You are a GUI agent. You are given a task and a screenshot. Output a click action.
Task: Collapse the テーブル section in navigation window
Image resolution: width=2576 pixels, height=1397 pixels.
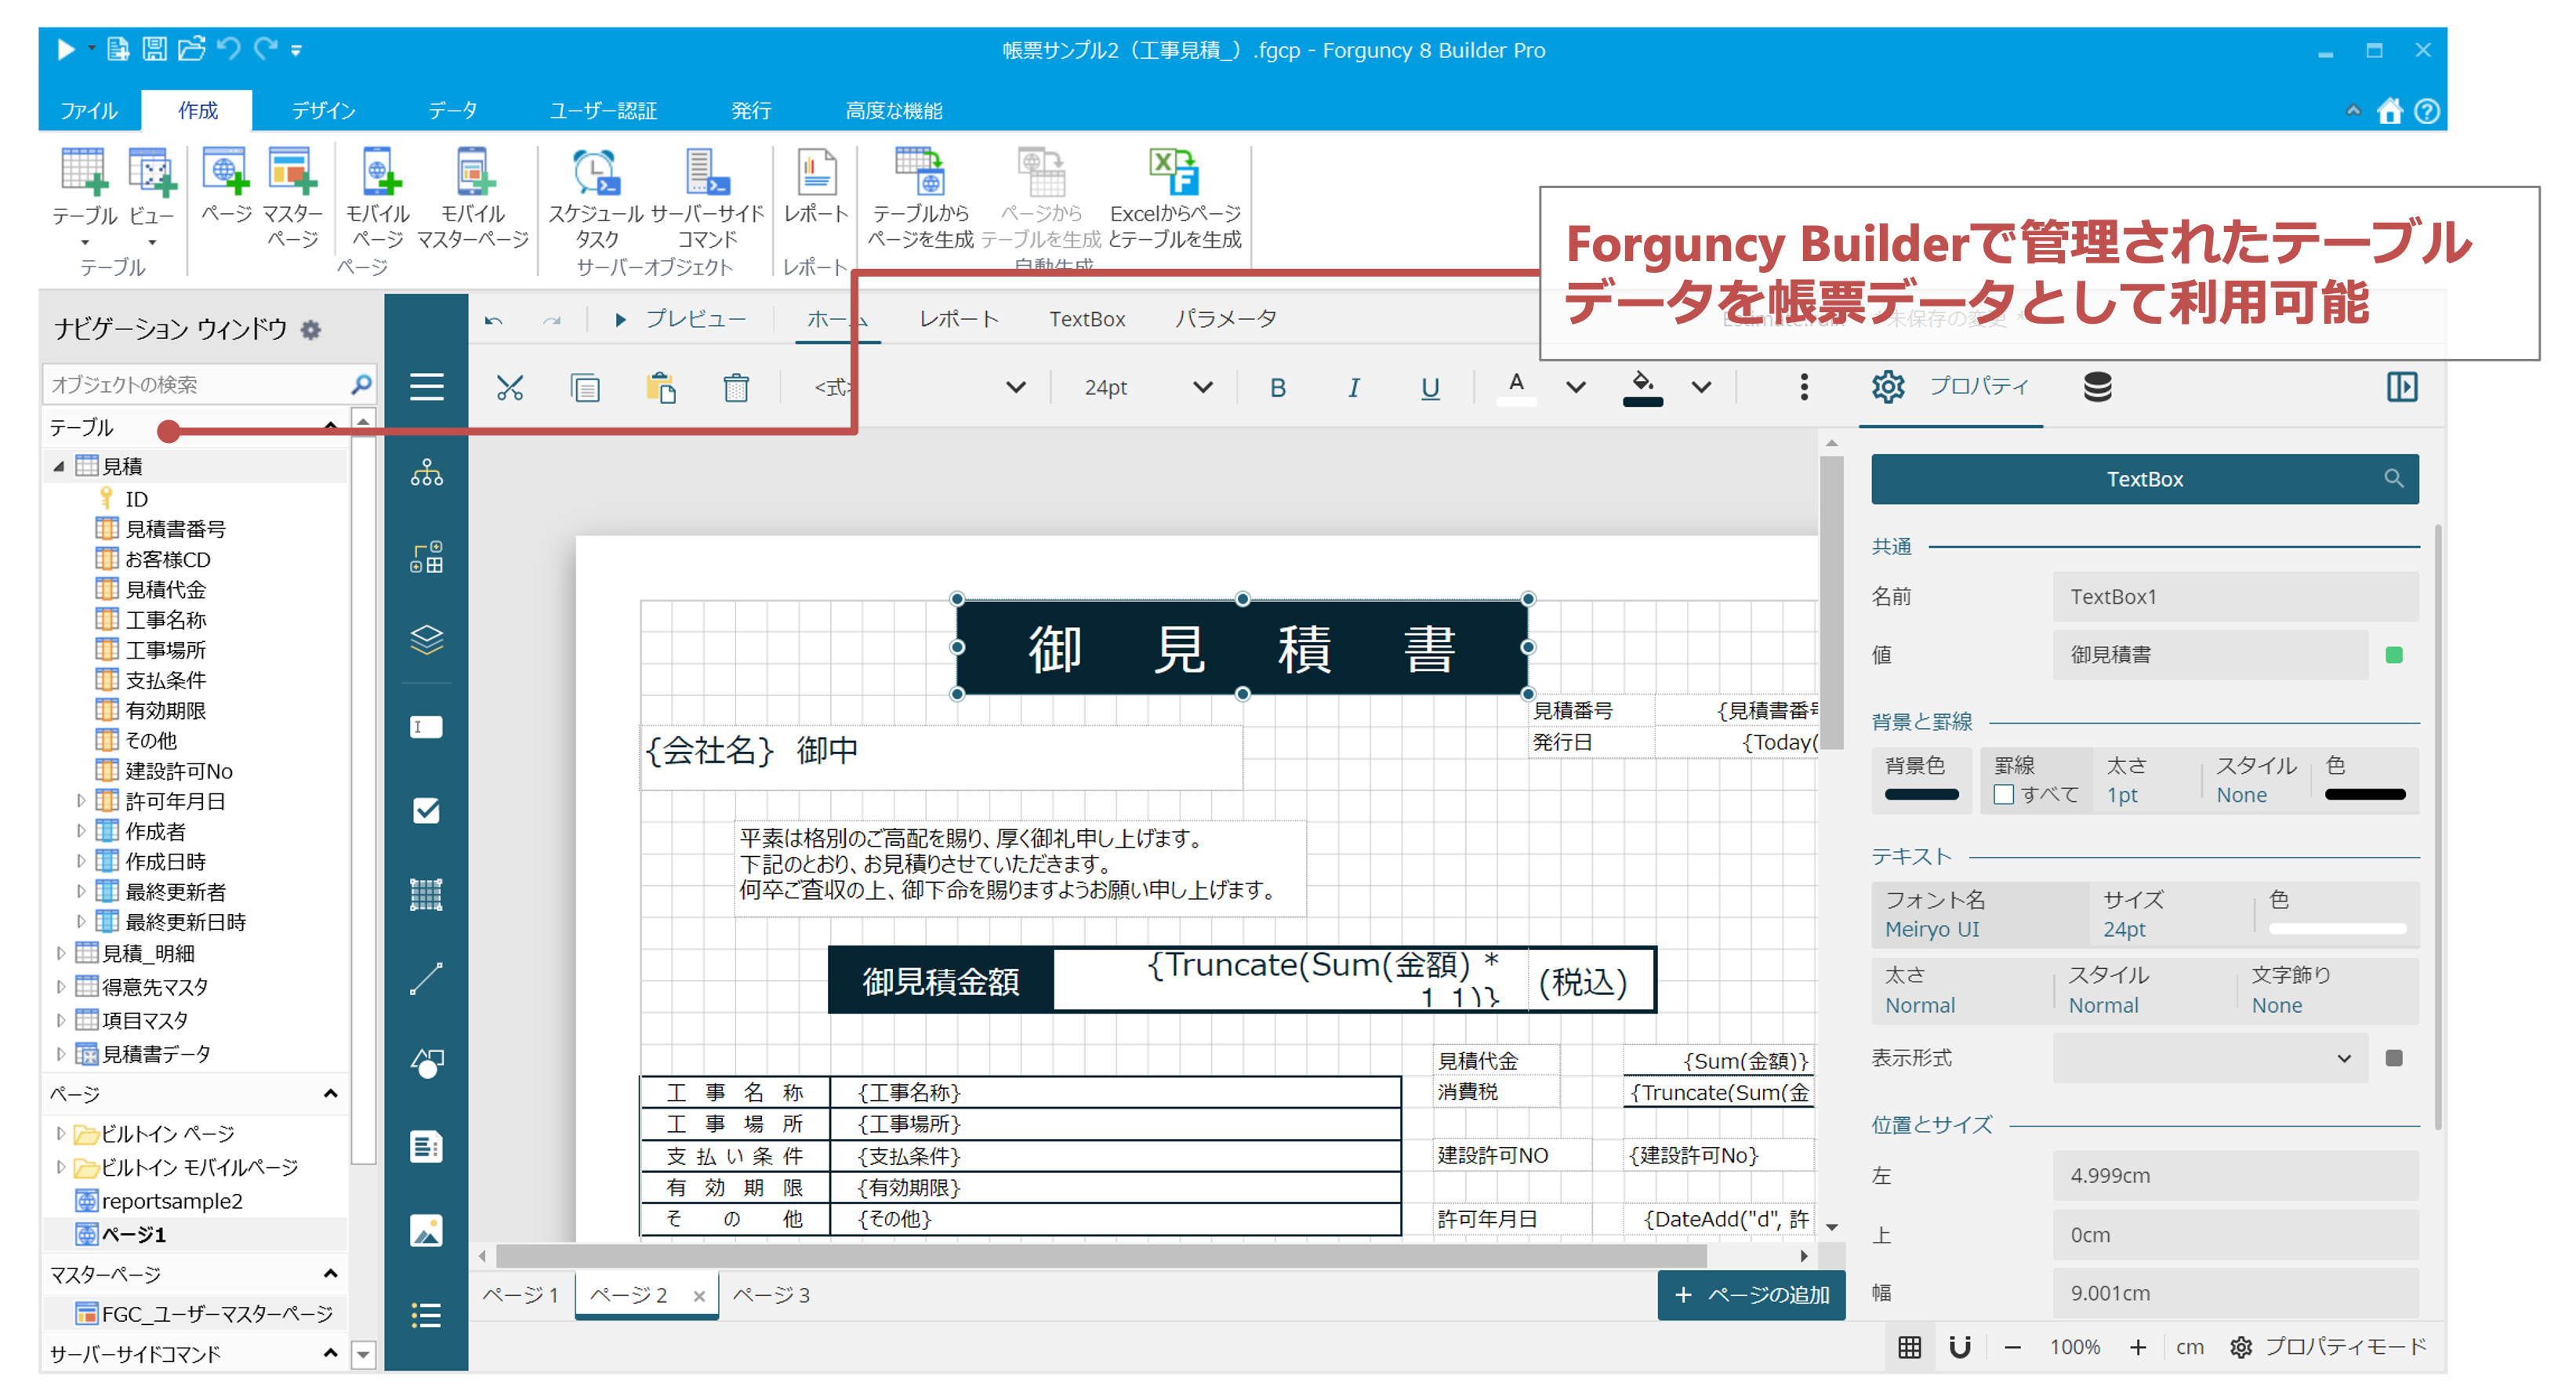pos(332,426)
